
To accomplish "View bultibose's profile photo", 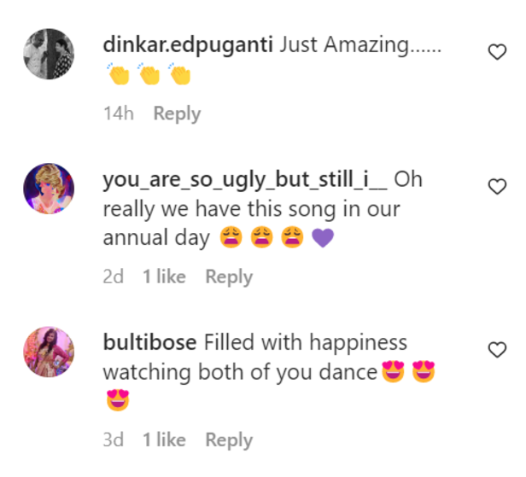I will tap(50, 352).
